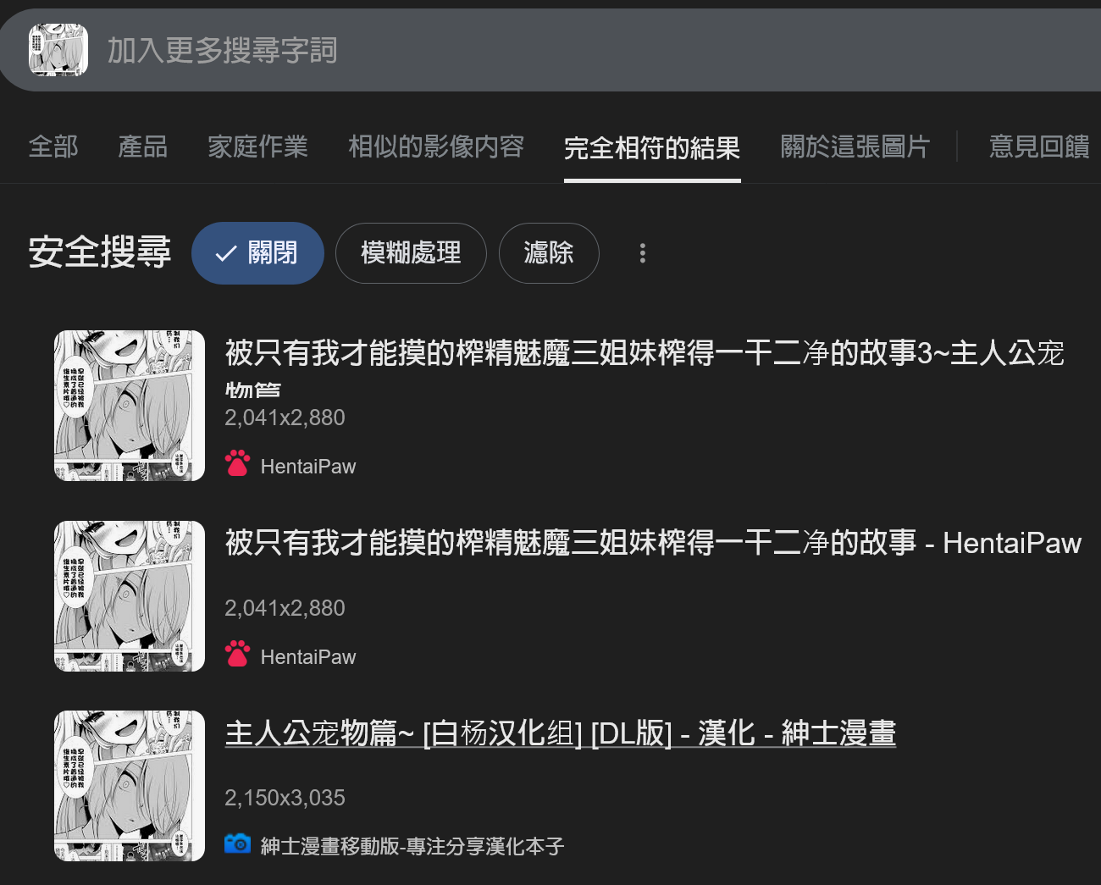Switch to the 產品 tab
Image resolution: width=1101 pixels, height=885 pixels.
(x=143, y=147)
